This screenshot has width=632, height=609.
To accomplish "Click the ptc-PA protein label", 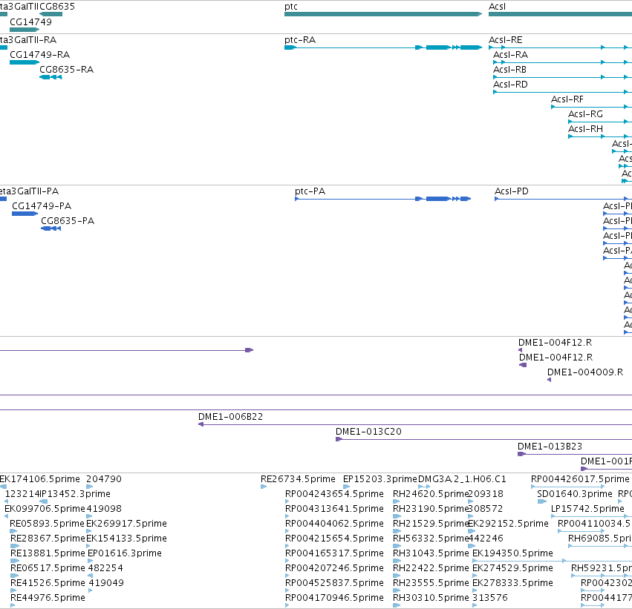I will tap(310, 191).
